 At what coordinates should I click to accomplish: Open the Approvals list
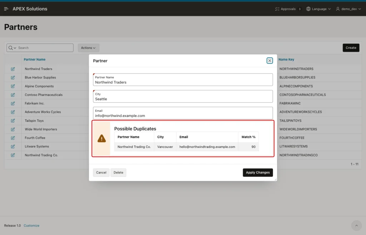pos(288,9)
